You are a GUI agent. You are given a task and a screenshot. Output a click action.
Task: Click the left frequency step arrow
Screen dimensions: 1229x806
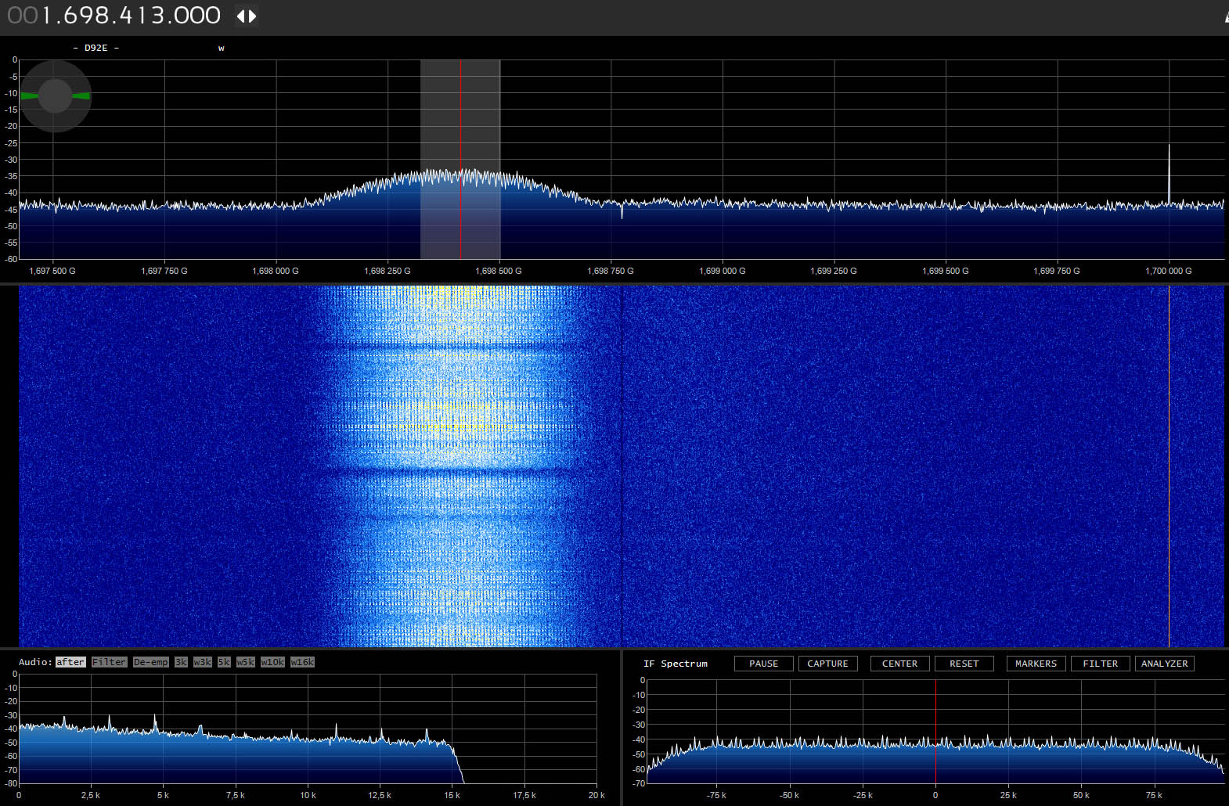[241, 16]
